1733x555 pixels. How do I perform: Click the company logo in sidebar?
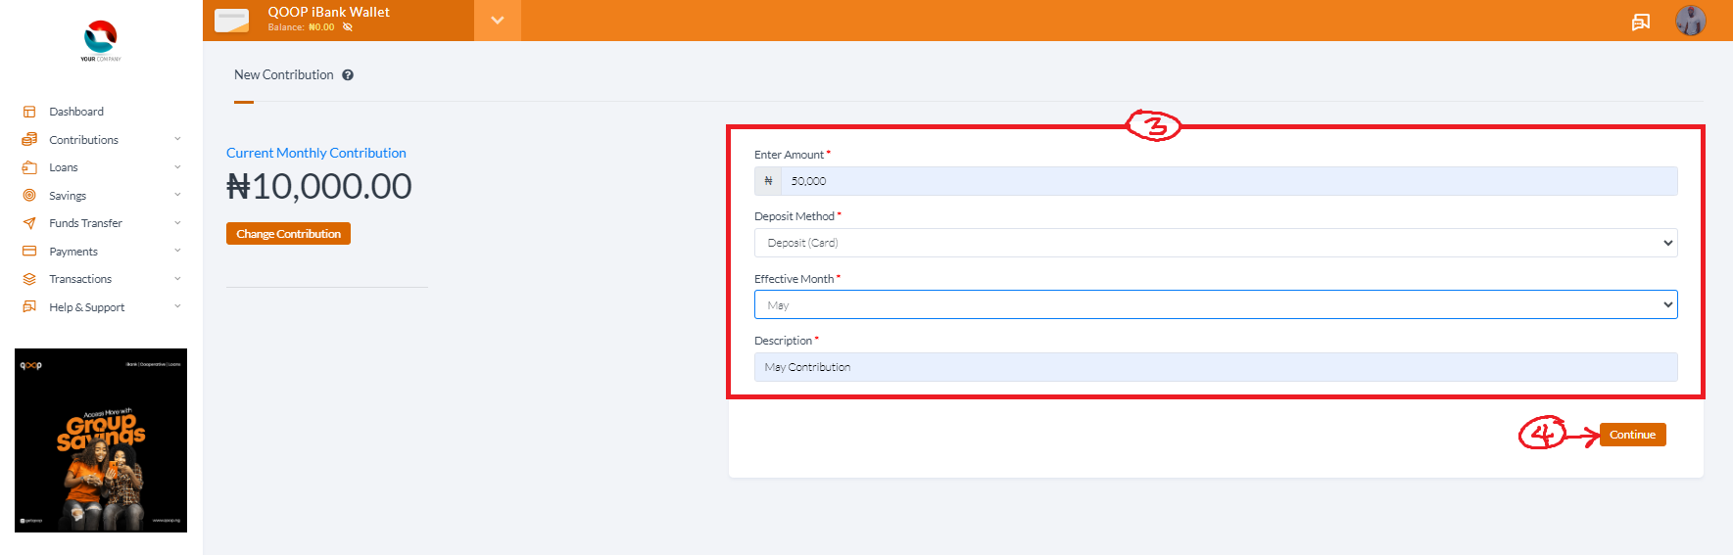(x=101, y=41)
